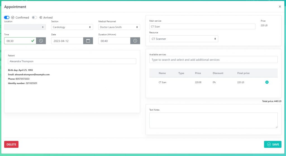
Task: Remove CT Scan service with teal X icon
Action: coord(267,82)
